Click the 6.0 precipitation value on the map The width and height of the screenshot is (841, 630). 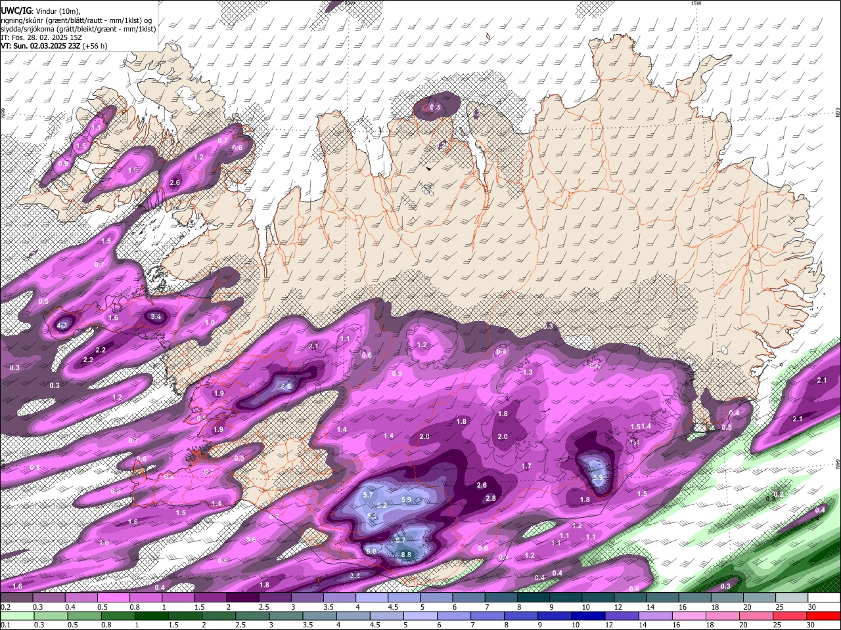tap(371, 551)
